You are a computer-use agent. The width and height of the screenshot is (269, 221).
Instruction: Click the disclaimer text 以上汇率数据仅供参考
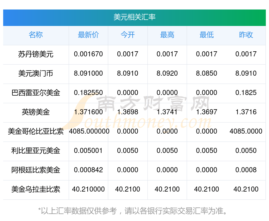click(x=79, y=211)
